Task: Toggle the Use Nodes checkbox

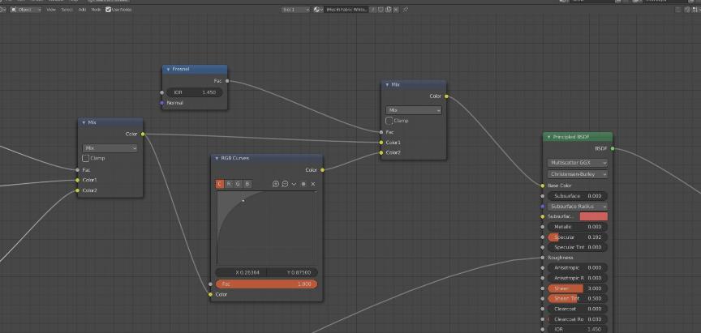Action: 109,10
